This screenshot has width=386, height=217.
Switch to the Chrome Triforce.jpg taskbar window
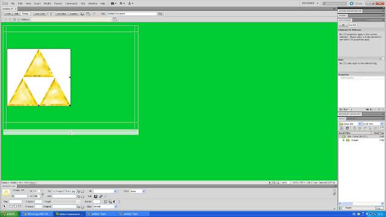pyautogui.click(x=37, y=214)
